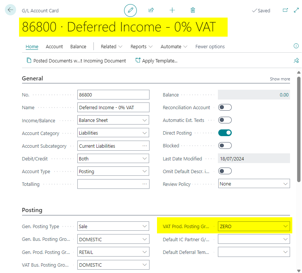
Task: Click the Name input field
Action: click(113, 108)
